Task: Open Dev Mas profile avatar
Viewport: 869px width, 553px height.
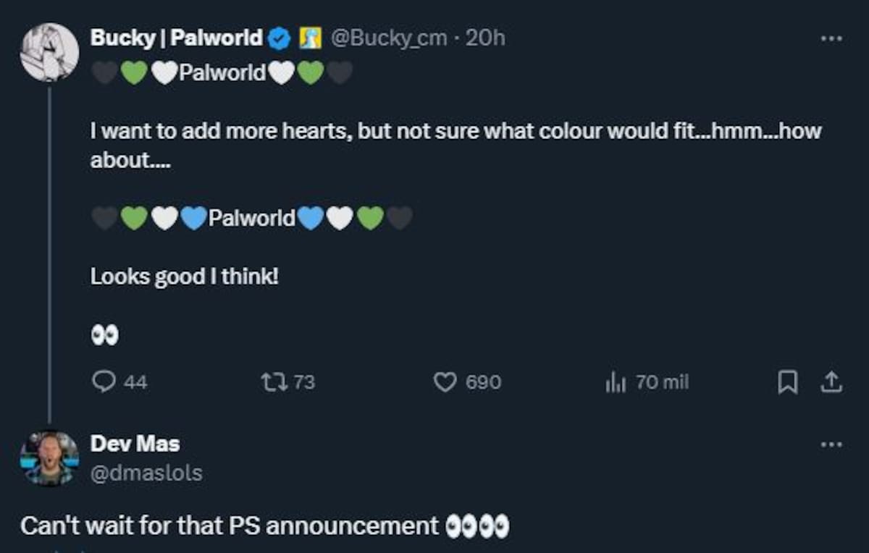Action: (49, 458)
